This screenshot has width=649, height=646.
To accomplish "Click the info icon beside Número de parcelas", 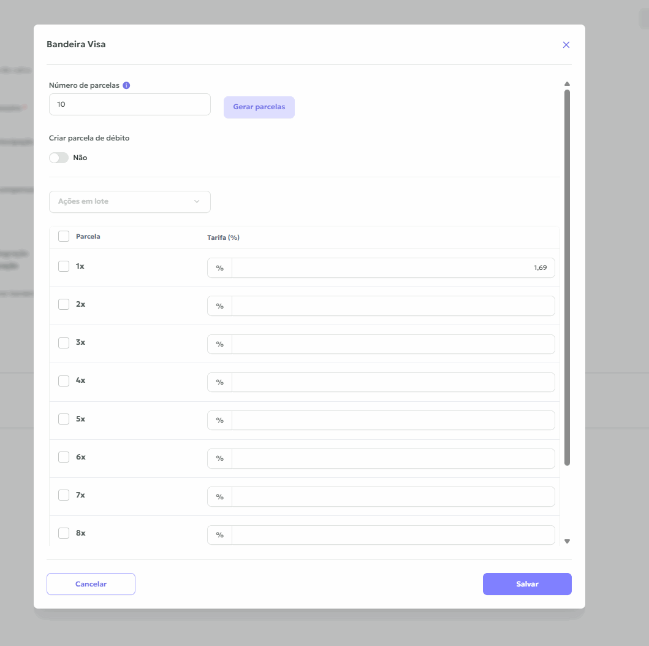I will [x=126, y=85].
